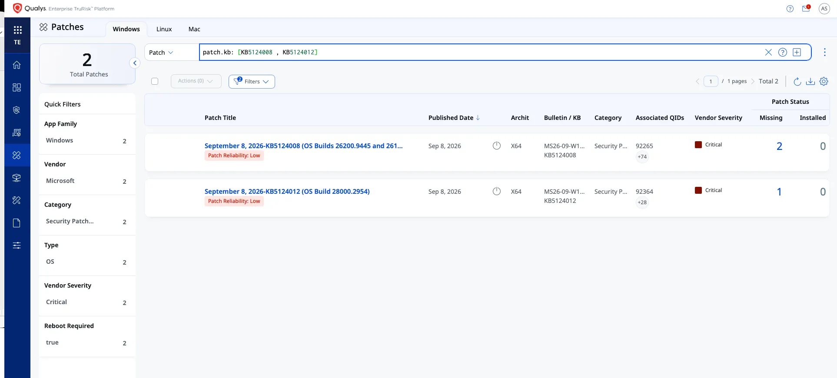
Task: Switch to the Mac tab
Action: coord(194,29)
